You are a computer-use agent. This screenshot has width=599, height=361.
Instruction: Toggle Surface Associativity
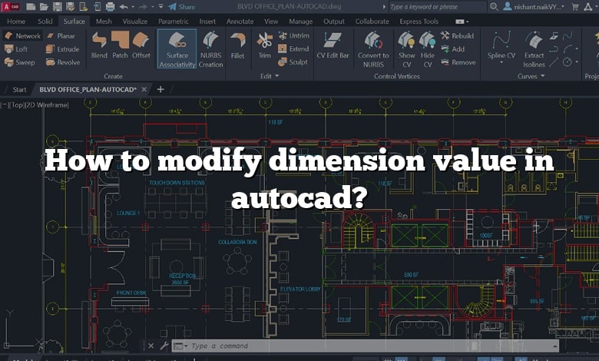coord(177,49)
